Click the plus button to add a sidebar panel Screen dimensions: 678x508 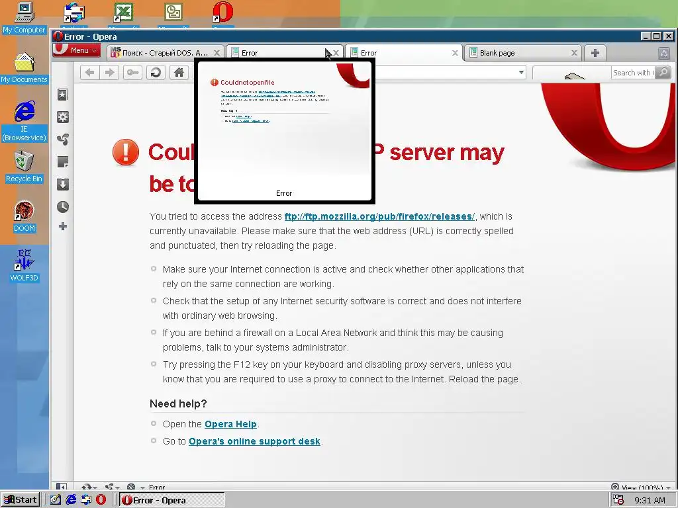point(63,226)
